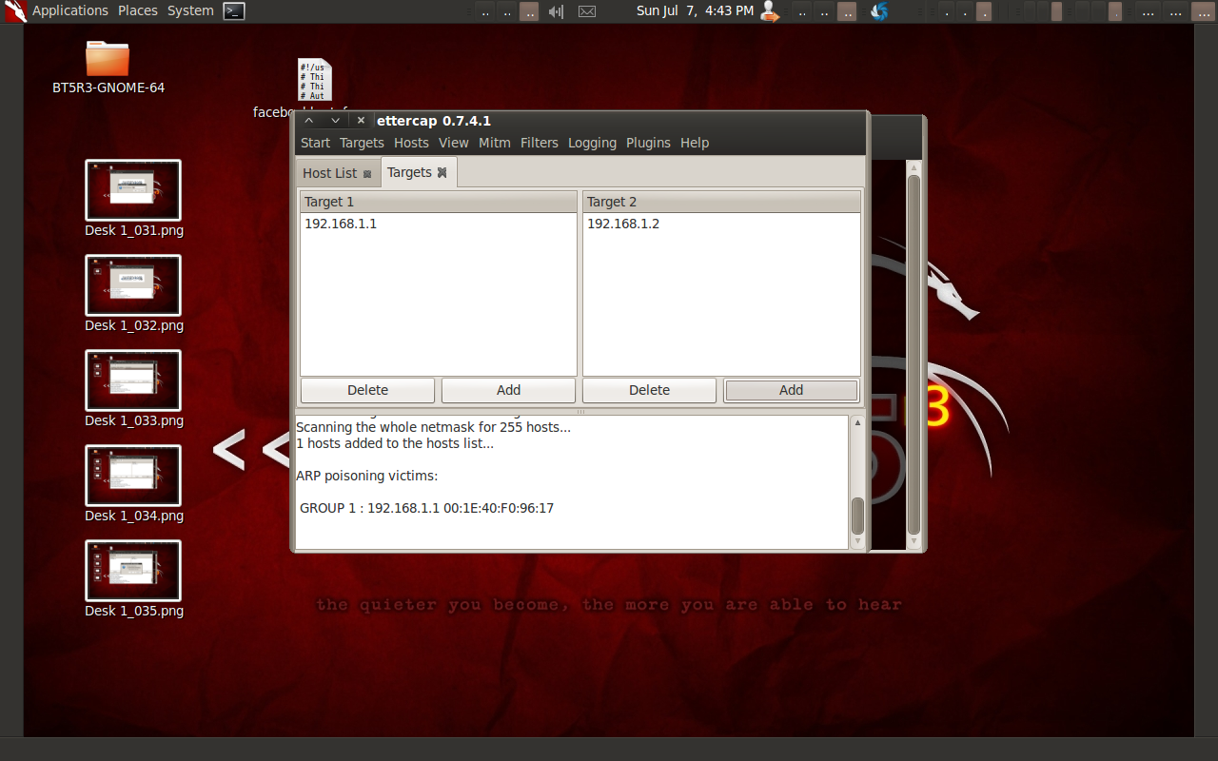Open the System menu in the top panel
The image size is (1218, 761).
[x=190, y=10]
